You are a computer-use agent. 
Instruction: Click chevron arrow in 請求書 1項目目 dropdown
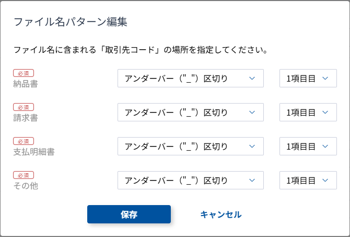[x=325, y=112]
